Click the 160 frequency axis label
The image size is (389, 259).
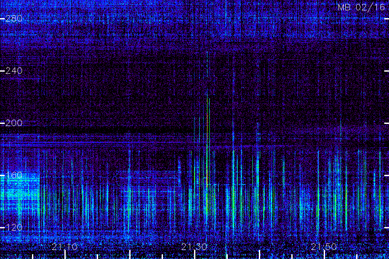(x=14, y=175)
